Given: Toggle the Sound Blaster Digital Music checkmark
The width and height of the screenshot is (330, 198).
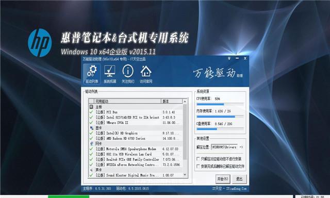Looking at the screenshot, I should (x=91, y=175).
